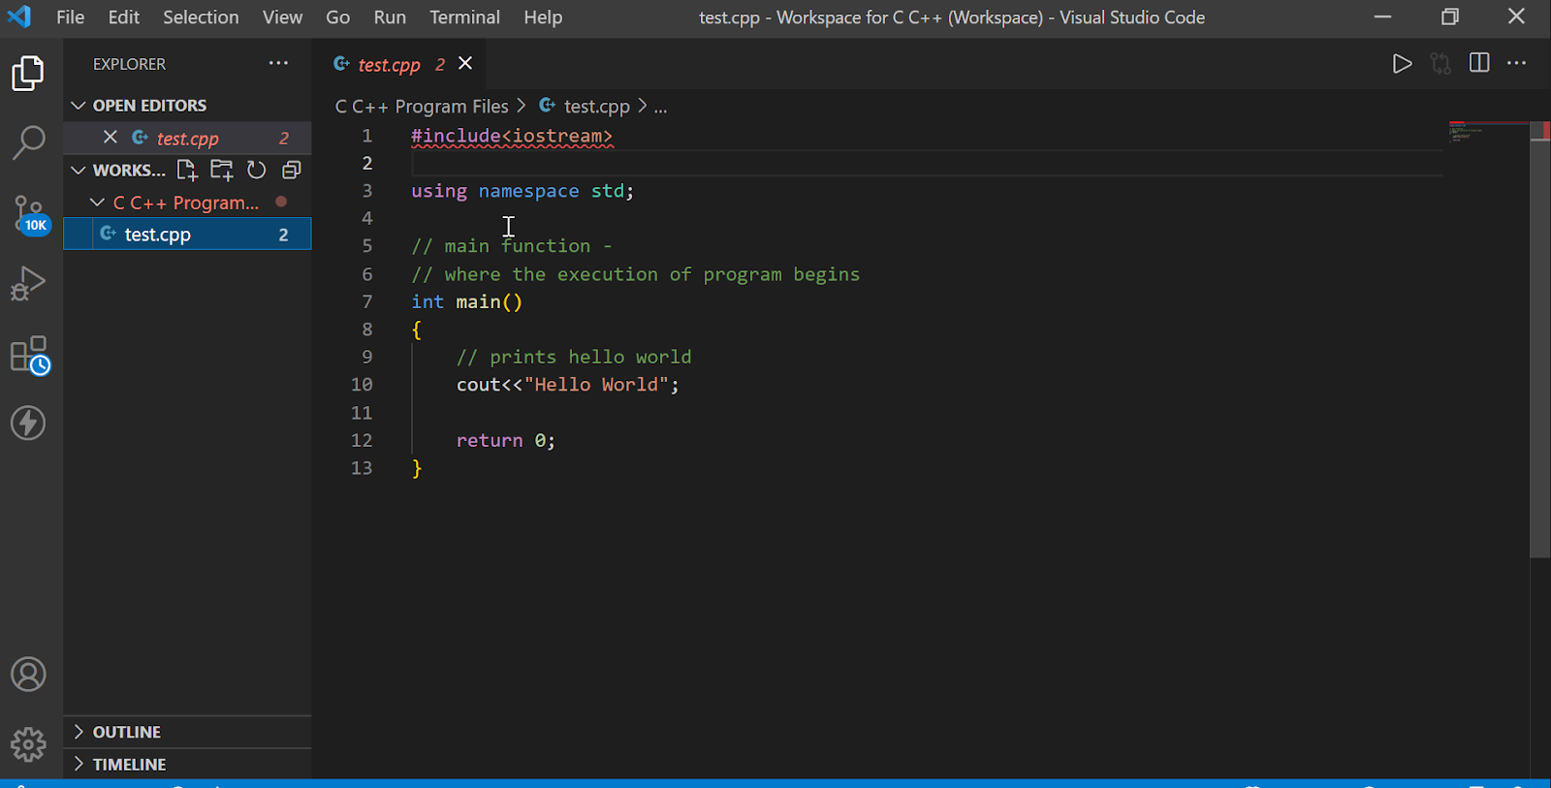Viewport: 1551px width, 788px height.
Task: Click the 'using namespace std;' line
Action: coord(522,191)
